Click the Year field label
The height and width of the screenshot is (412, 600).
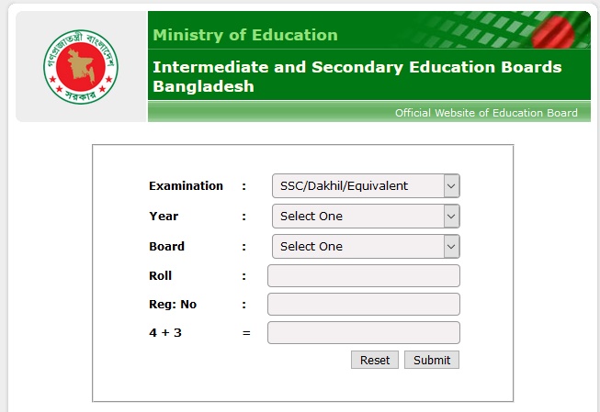(164, 217)
